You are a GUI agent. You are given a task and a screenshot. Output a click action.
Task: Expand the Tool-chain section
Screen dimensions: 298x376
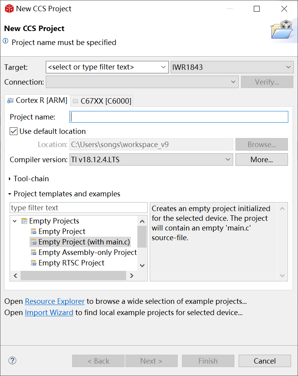pyautogui.click(x=10, y=179)
